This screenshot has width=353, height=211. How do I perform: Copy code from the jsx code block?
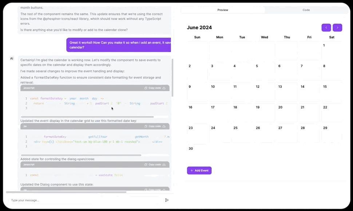coord(152,126)
